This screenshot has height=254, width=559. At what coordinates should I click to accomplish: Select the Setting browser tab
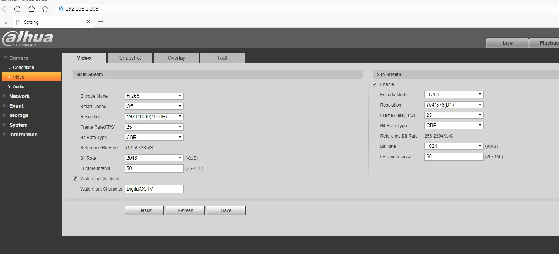click(52, 22)
